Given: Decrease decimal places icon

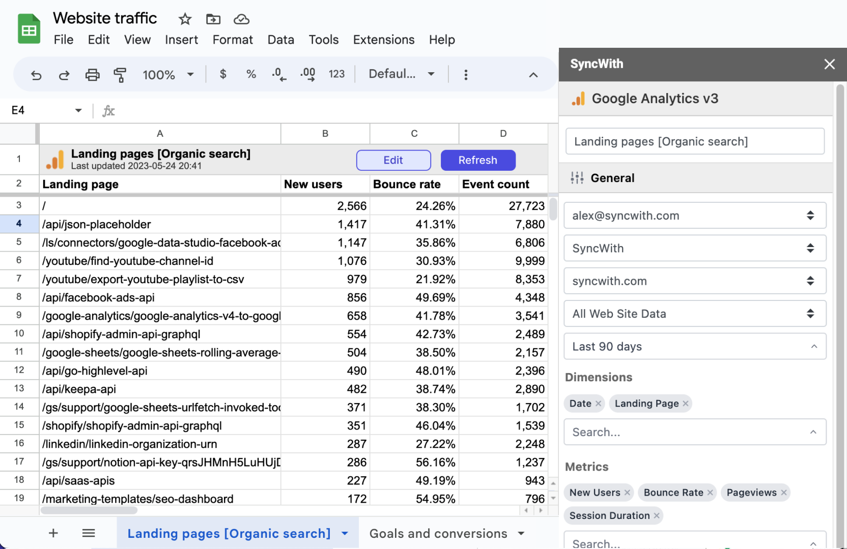Looking at the screenshot, I should [279, 74].
